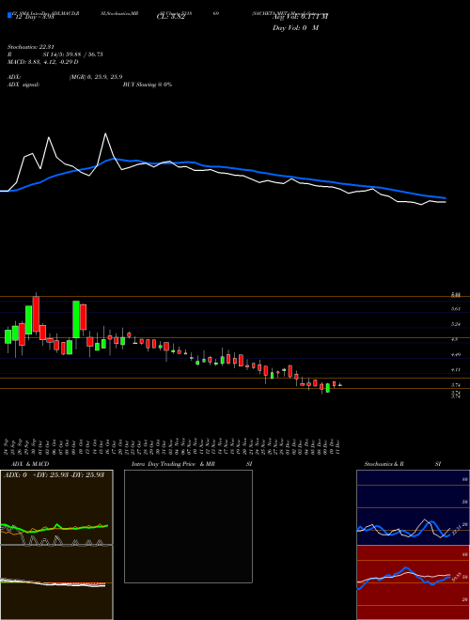Click the 'ADX signal:' label

tap(23, 85)
